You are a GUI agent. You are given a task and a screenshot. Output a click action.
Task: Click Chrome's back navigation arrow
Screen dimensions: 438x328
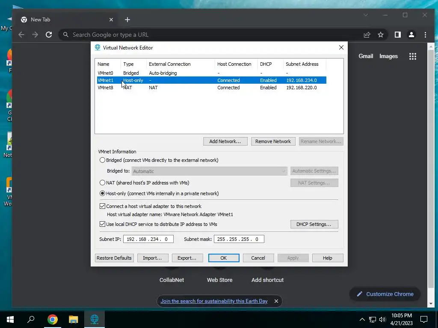click(21, 35)
